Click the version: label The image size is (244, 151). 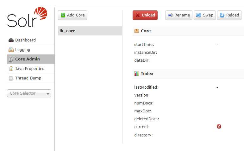click(x=142, y=95)
